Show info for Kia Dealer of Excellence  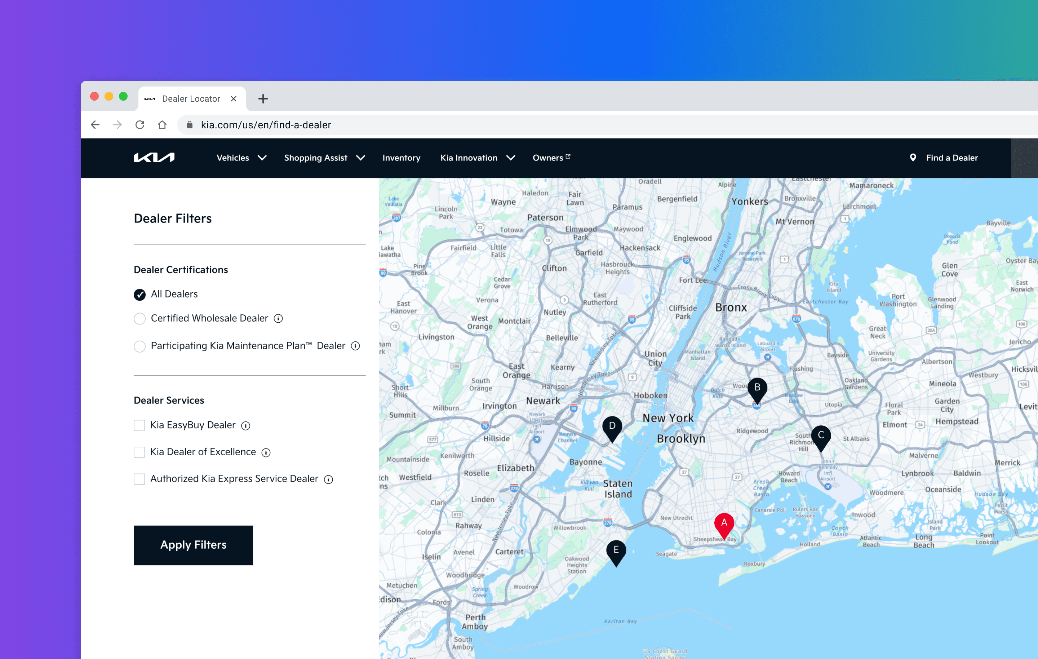tap(266, 452)
